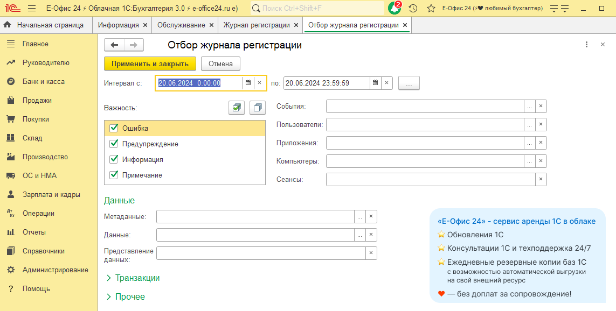Screen dimensions: 616x311
Task: Open the Приложения selection ellipsis
Action: pos(530,143)
